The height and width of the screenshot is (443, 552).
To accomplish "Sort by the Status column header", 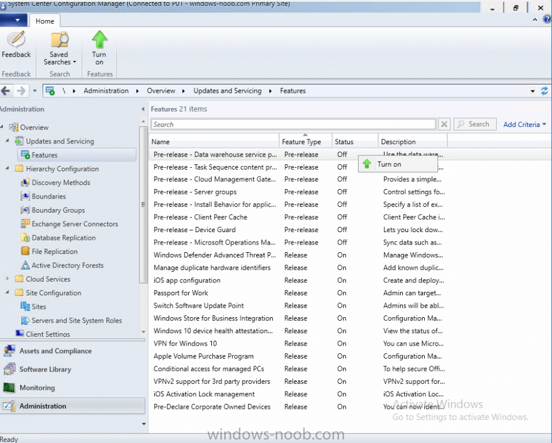I will tap(355, 142).
